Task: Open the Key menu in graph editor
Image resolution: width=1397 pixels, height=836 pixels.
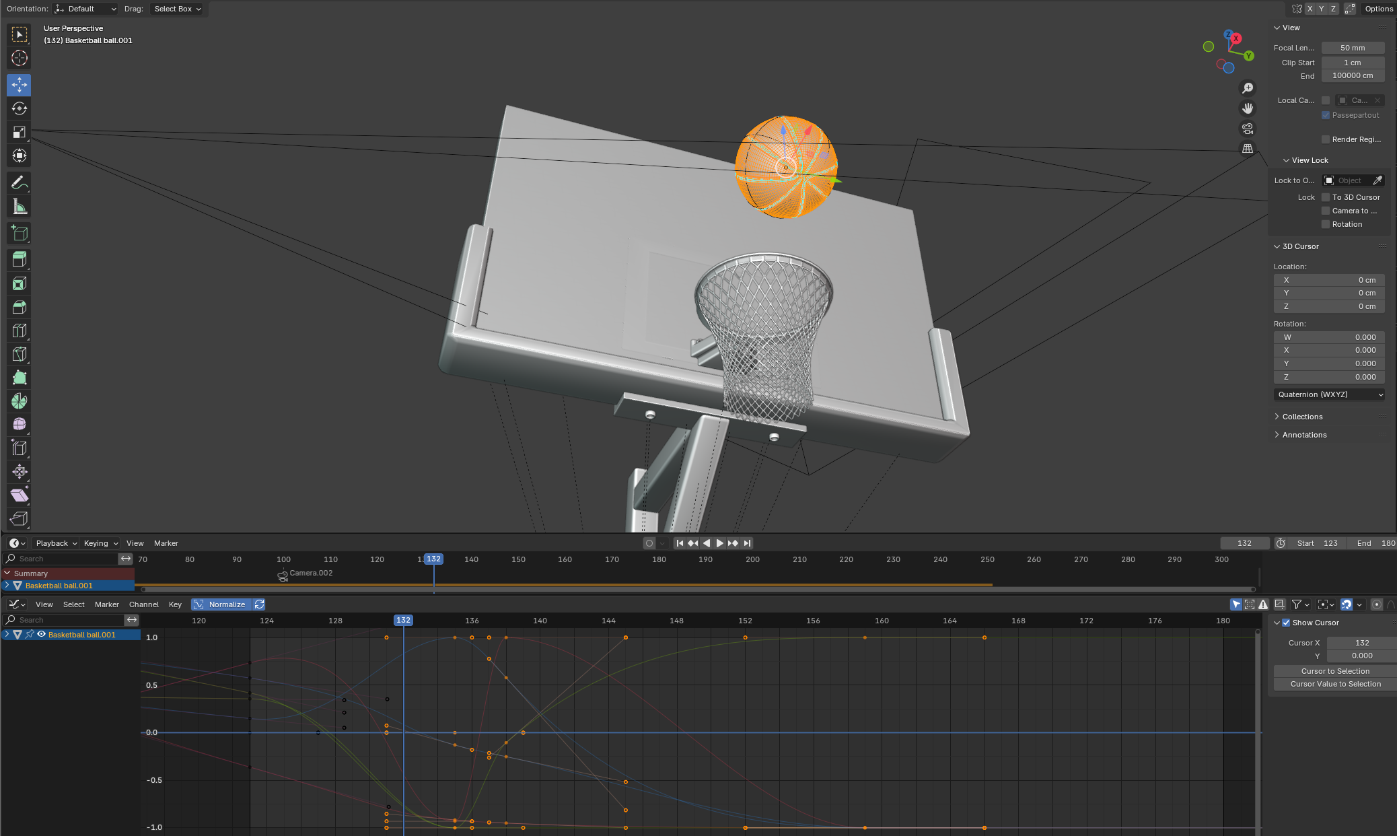Action: tap(175, 604)
